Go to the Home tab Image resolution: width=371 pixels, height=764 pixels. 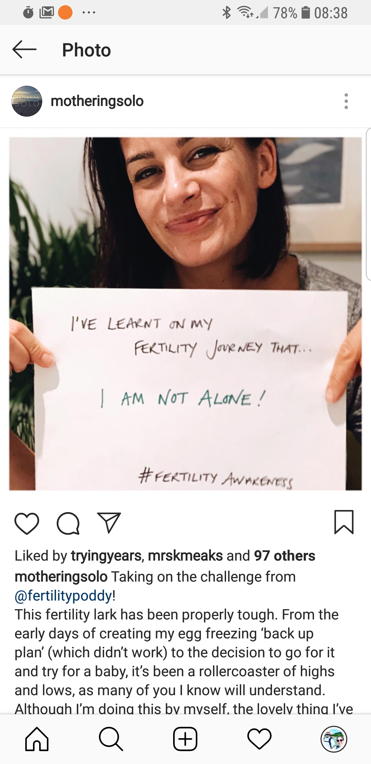click(37, 739)
